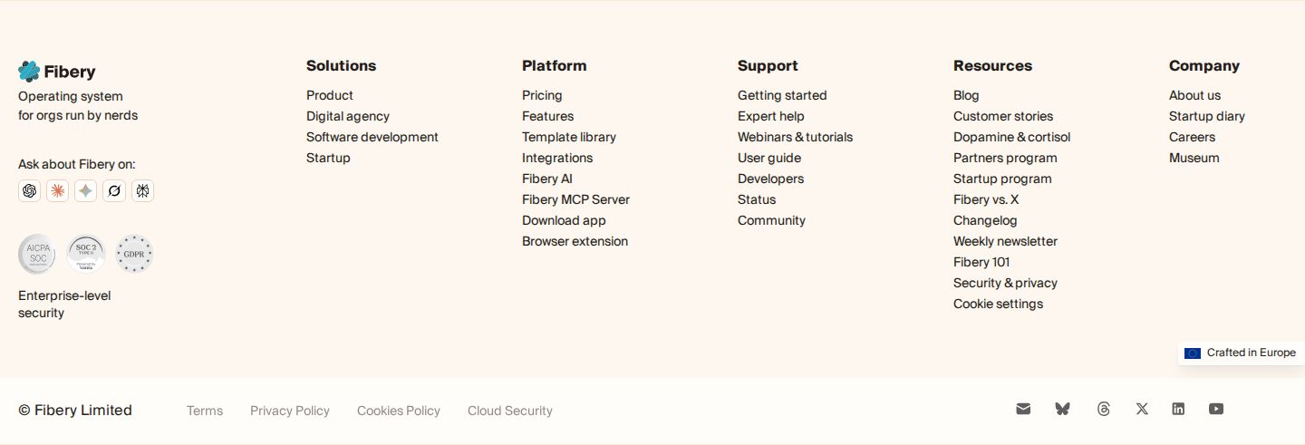
Task: Browse the Template library
Action: coord(569,137)
